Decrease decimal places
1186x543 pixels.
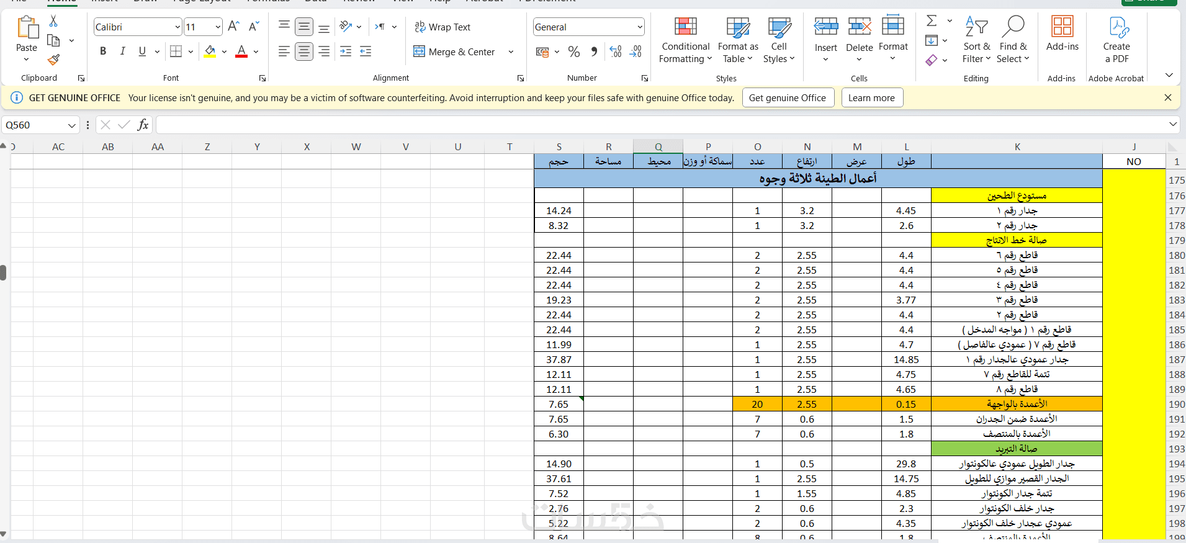[x=636, y=52]
